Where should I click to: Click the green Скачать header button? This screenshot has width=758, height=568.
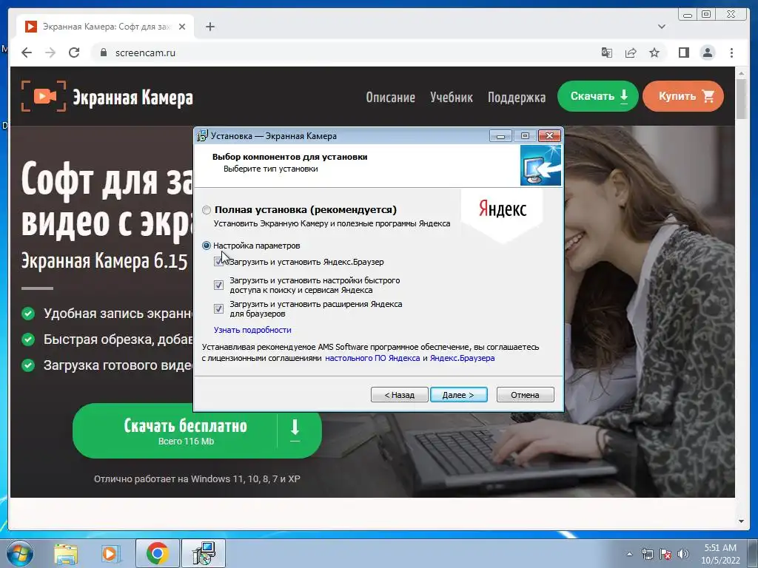598,96
